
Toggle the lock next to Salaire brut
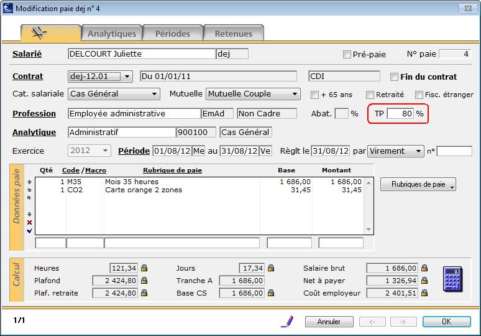click(x=424, y=268)
